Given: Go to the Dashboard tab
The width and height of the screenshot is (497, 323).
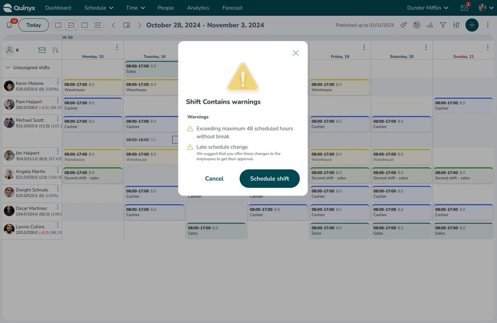Looking at the screenshot, I should coord(58,8).
